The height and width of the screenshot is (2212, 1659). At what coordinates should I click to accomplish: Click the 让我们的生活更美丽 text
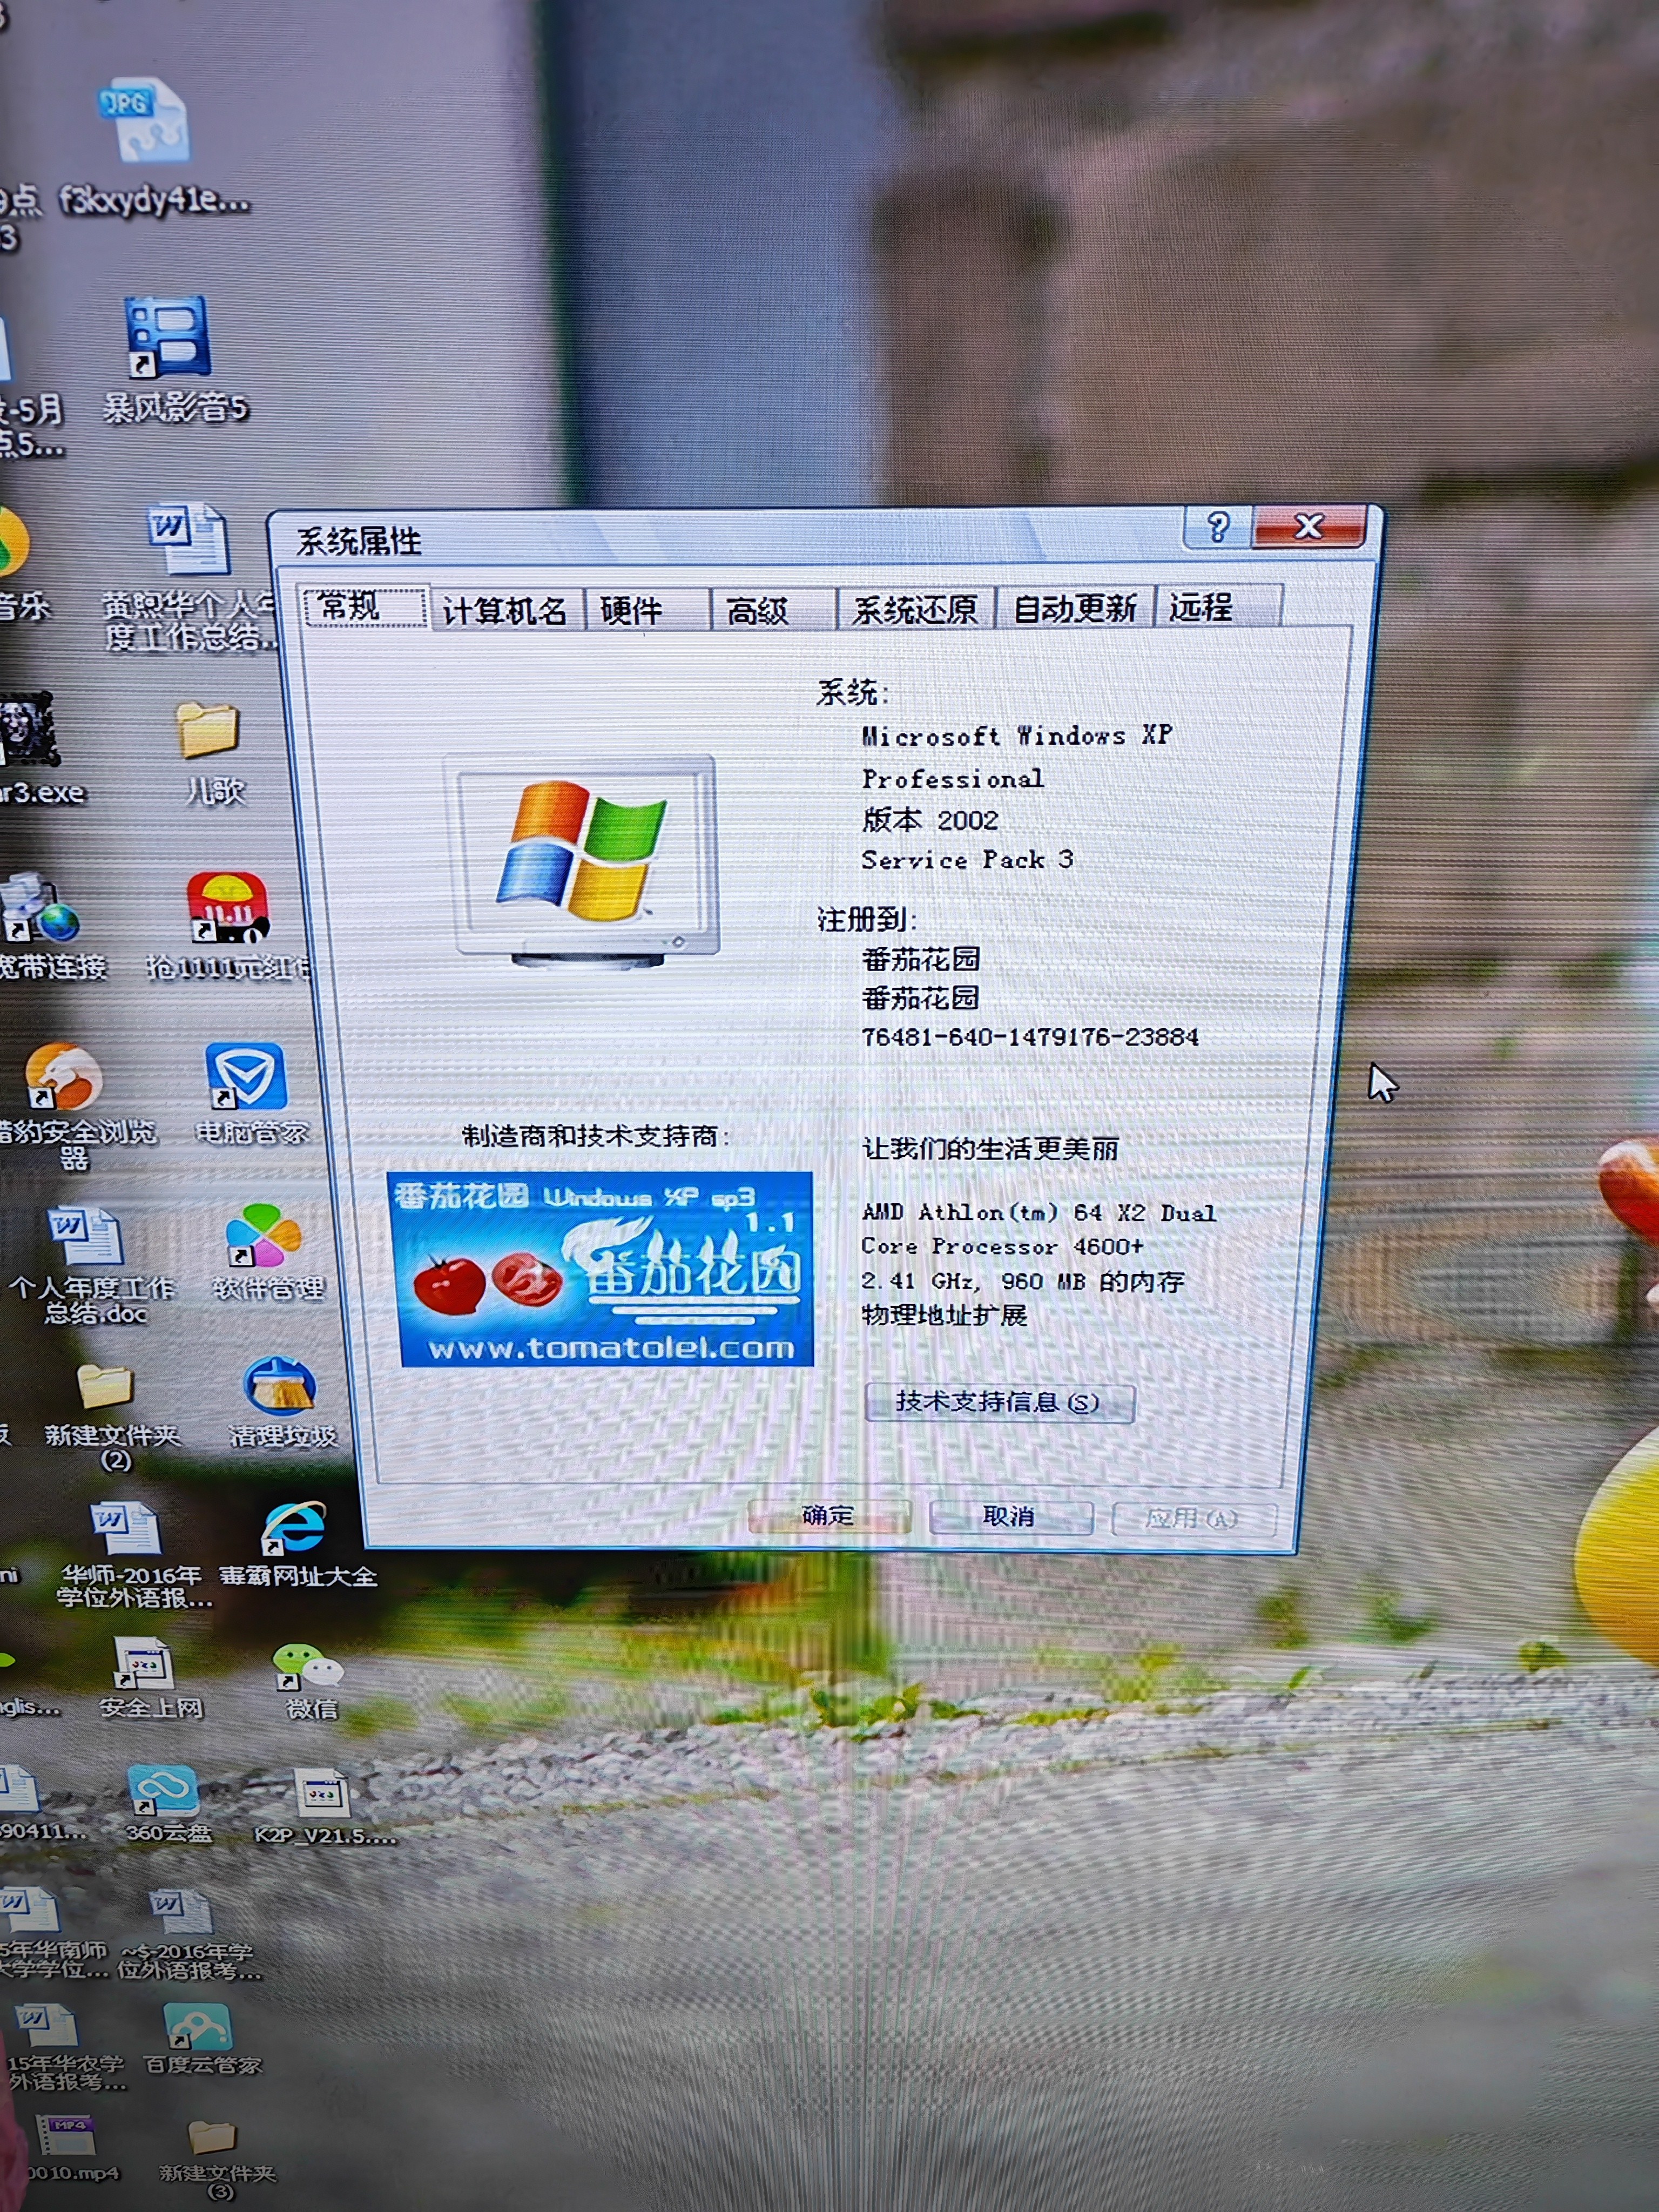[991, 1148]
